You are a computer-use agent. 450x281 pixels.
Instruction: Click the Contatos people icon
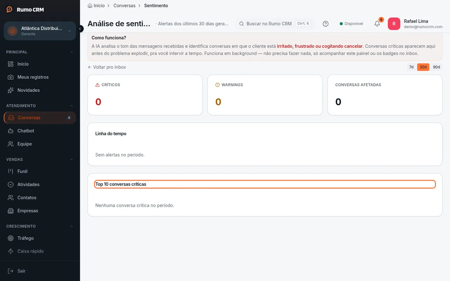point(11,198)
